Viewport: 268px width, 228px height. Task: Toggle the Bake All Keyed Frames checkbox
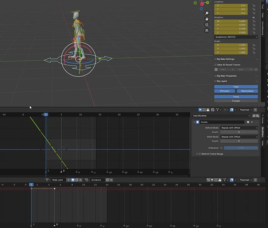click(x=215, y=65)
